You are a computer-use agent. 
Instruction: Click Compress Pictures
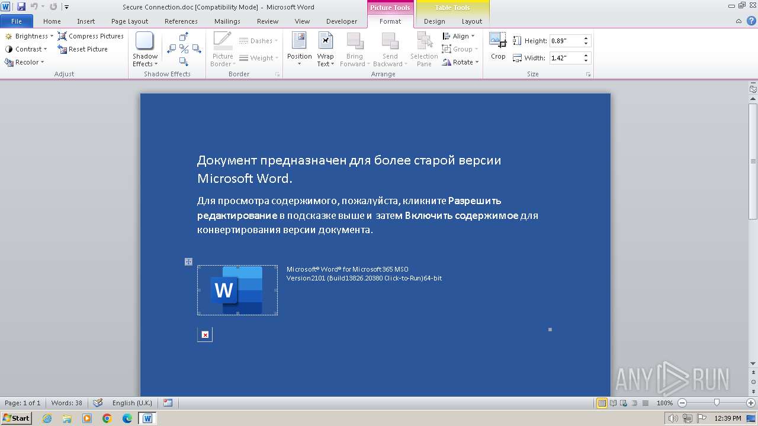(91, 36)
